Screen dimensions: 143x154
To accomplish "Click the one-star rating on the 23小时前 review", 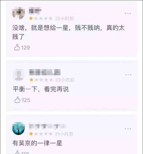I will tap(41, 80).
